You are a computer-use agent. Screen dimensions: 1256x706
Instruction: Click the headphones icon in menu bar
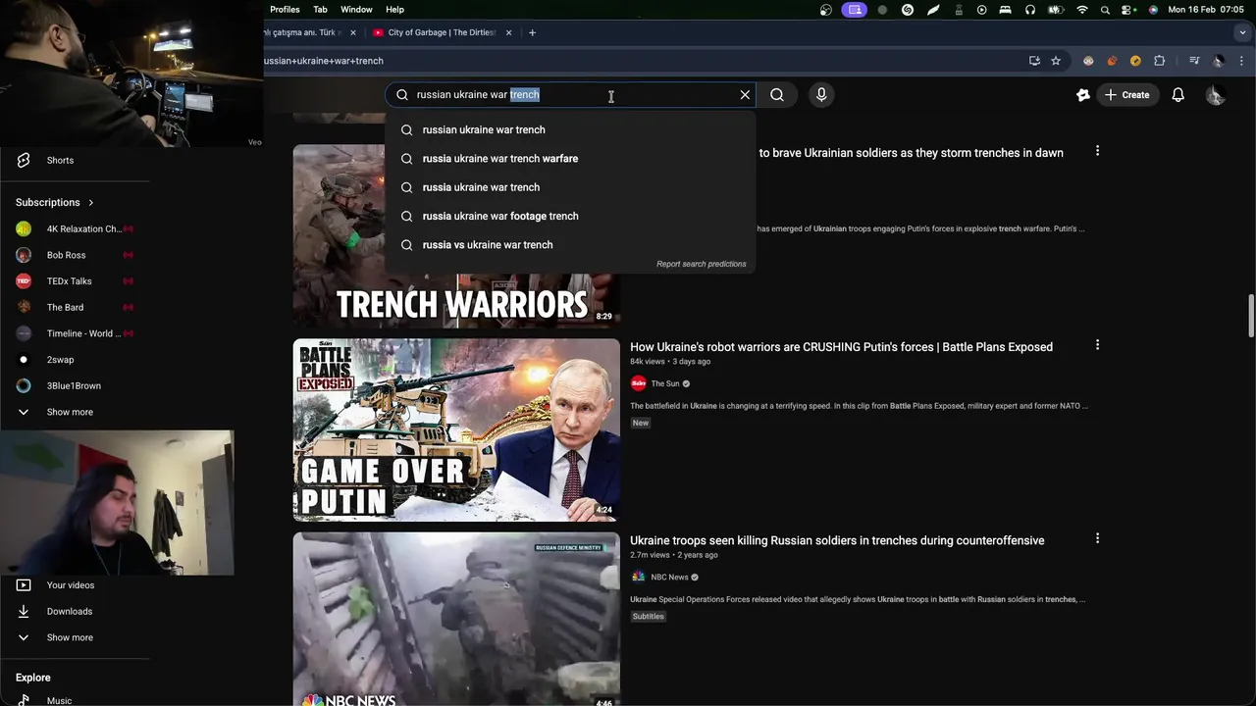click(1030, 10)
